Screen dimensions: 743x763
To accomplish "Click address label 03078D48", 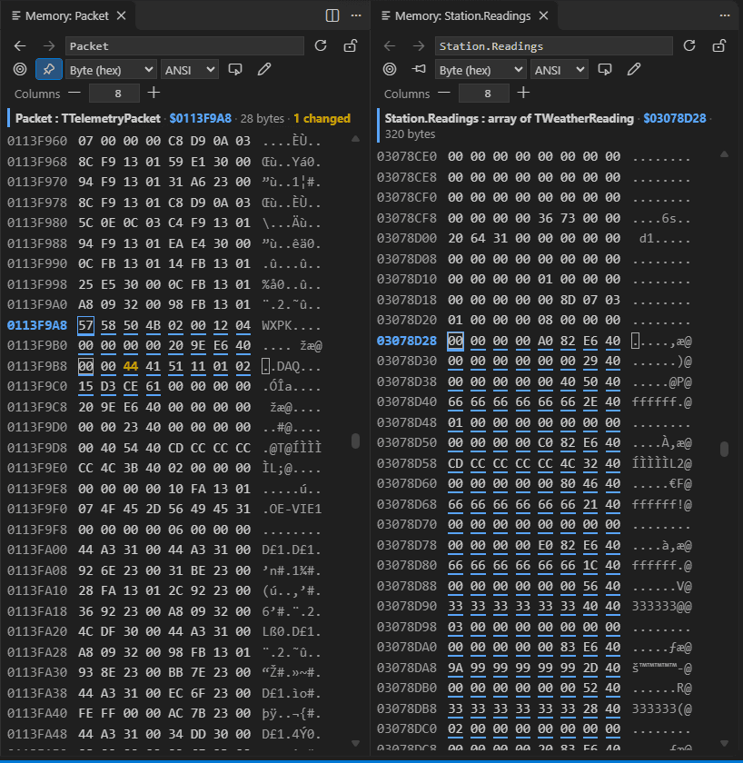I will tap(407, 422).
